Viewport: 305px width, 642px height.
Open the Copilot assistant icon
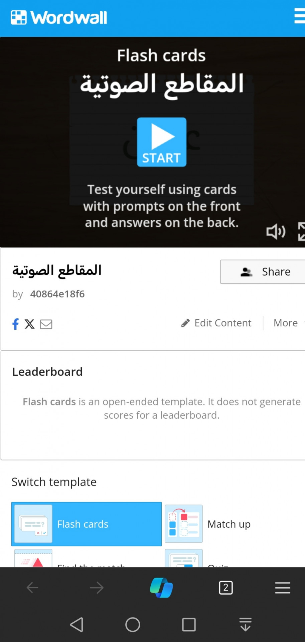[161, 587]
